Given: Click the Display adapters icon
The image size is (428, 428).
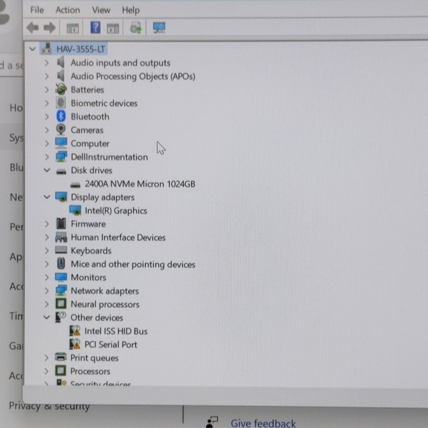Looking at the screenshot, I should 61,197.
